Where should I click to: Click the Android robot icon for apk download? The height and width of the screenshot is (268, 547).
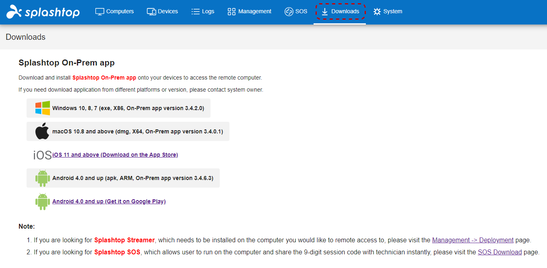[42, 178]
